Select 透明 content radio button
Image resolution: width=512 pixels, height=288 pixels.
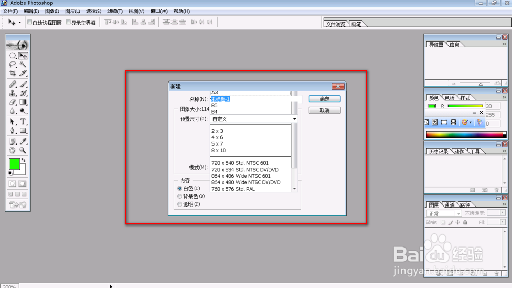180,204
